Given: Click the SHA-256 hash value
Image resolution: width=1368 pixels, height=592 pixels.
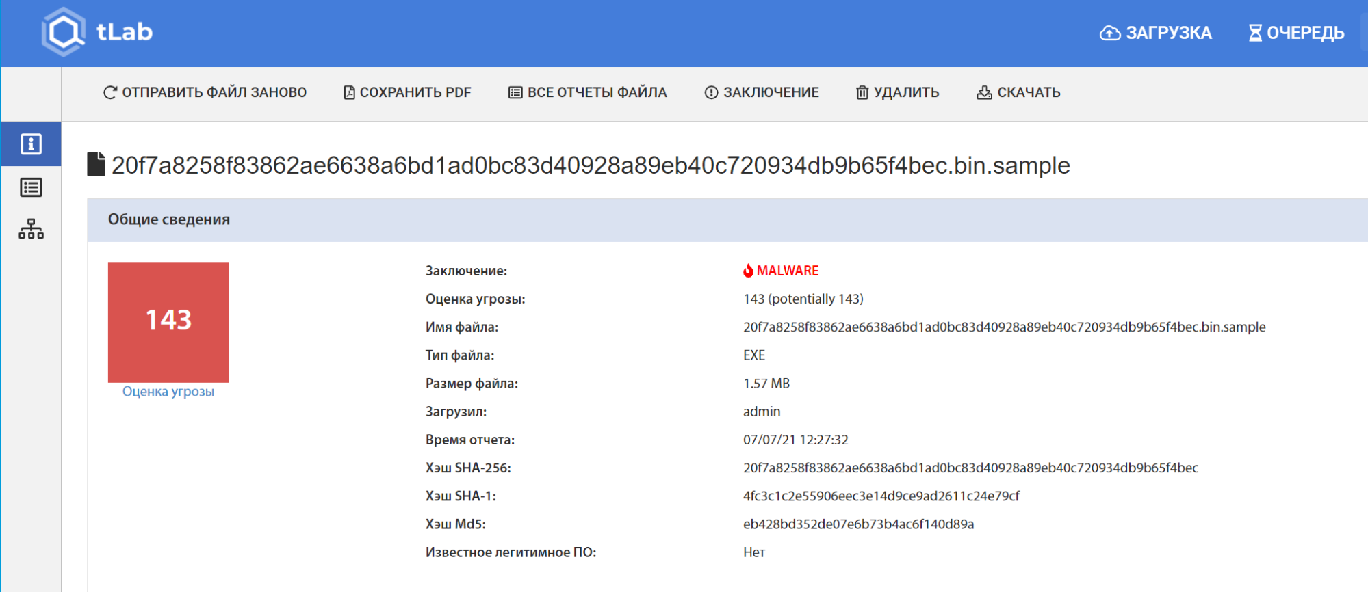Looking at the screenshot, I should tap(970, 468).
